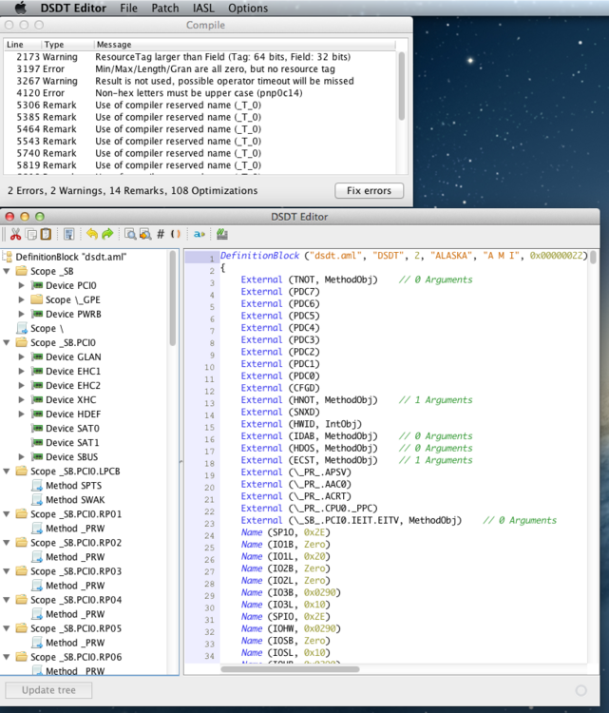Expand Device SBUS node
609x713 pixels.
click(x=21, y=457)
